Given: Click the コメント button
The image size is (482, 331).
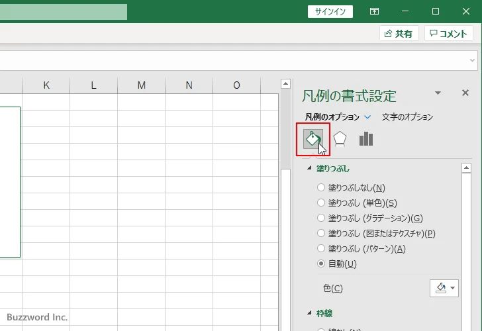Looking at the screenshot, I should pos(448,34).
